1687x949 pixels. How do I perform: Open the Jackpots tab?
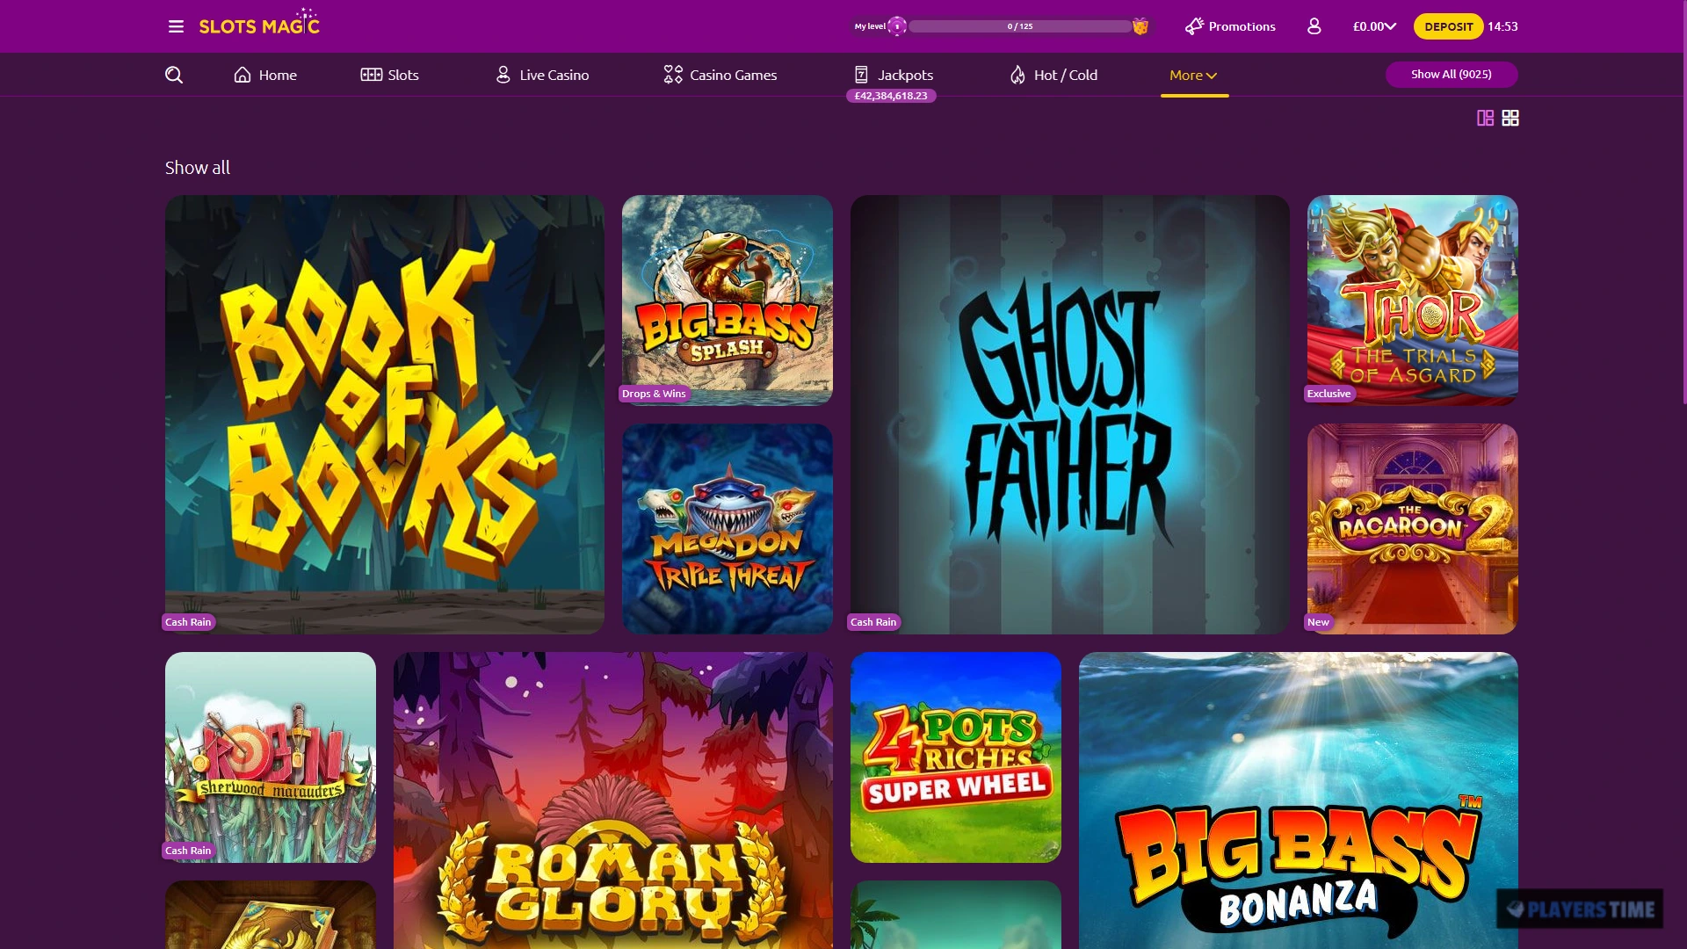894,75
